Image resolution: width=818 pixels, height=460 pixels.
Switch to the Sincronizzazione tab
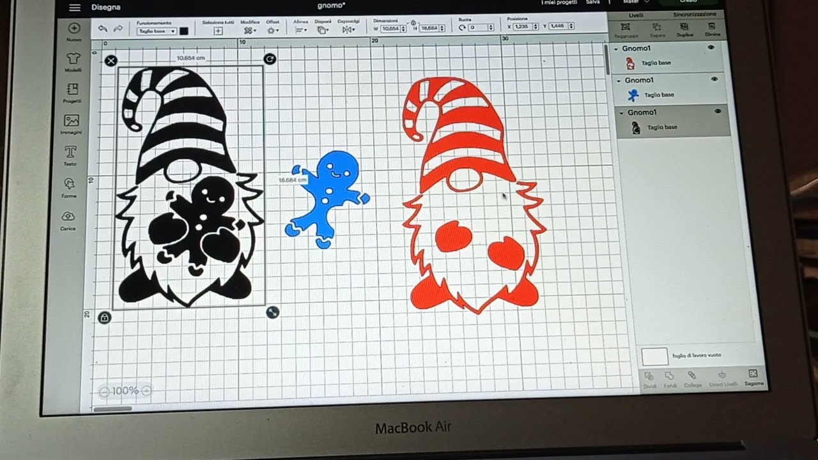(694, 13)
